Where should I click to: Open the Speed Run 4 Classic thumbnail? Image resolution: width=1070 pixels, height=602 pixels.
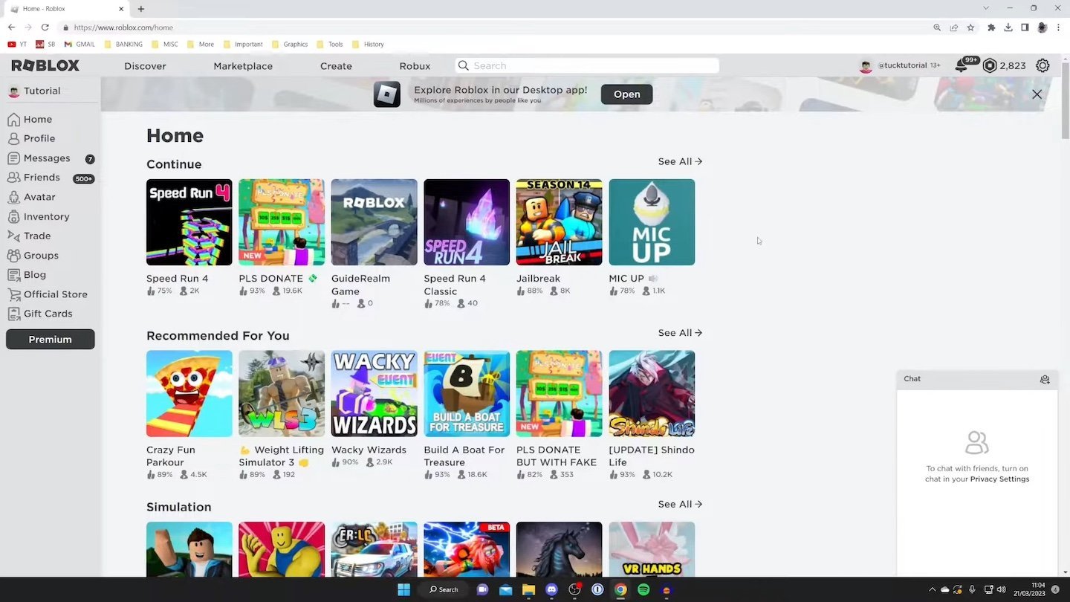coord(467,222)
